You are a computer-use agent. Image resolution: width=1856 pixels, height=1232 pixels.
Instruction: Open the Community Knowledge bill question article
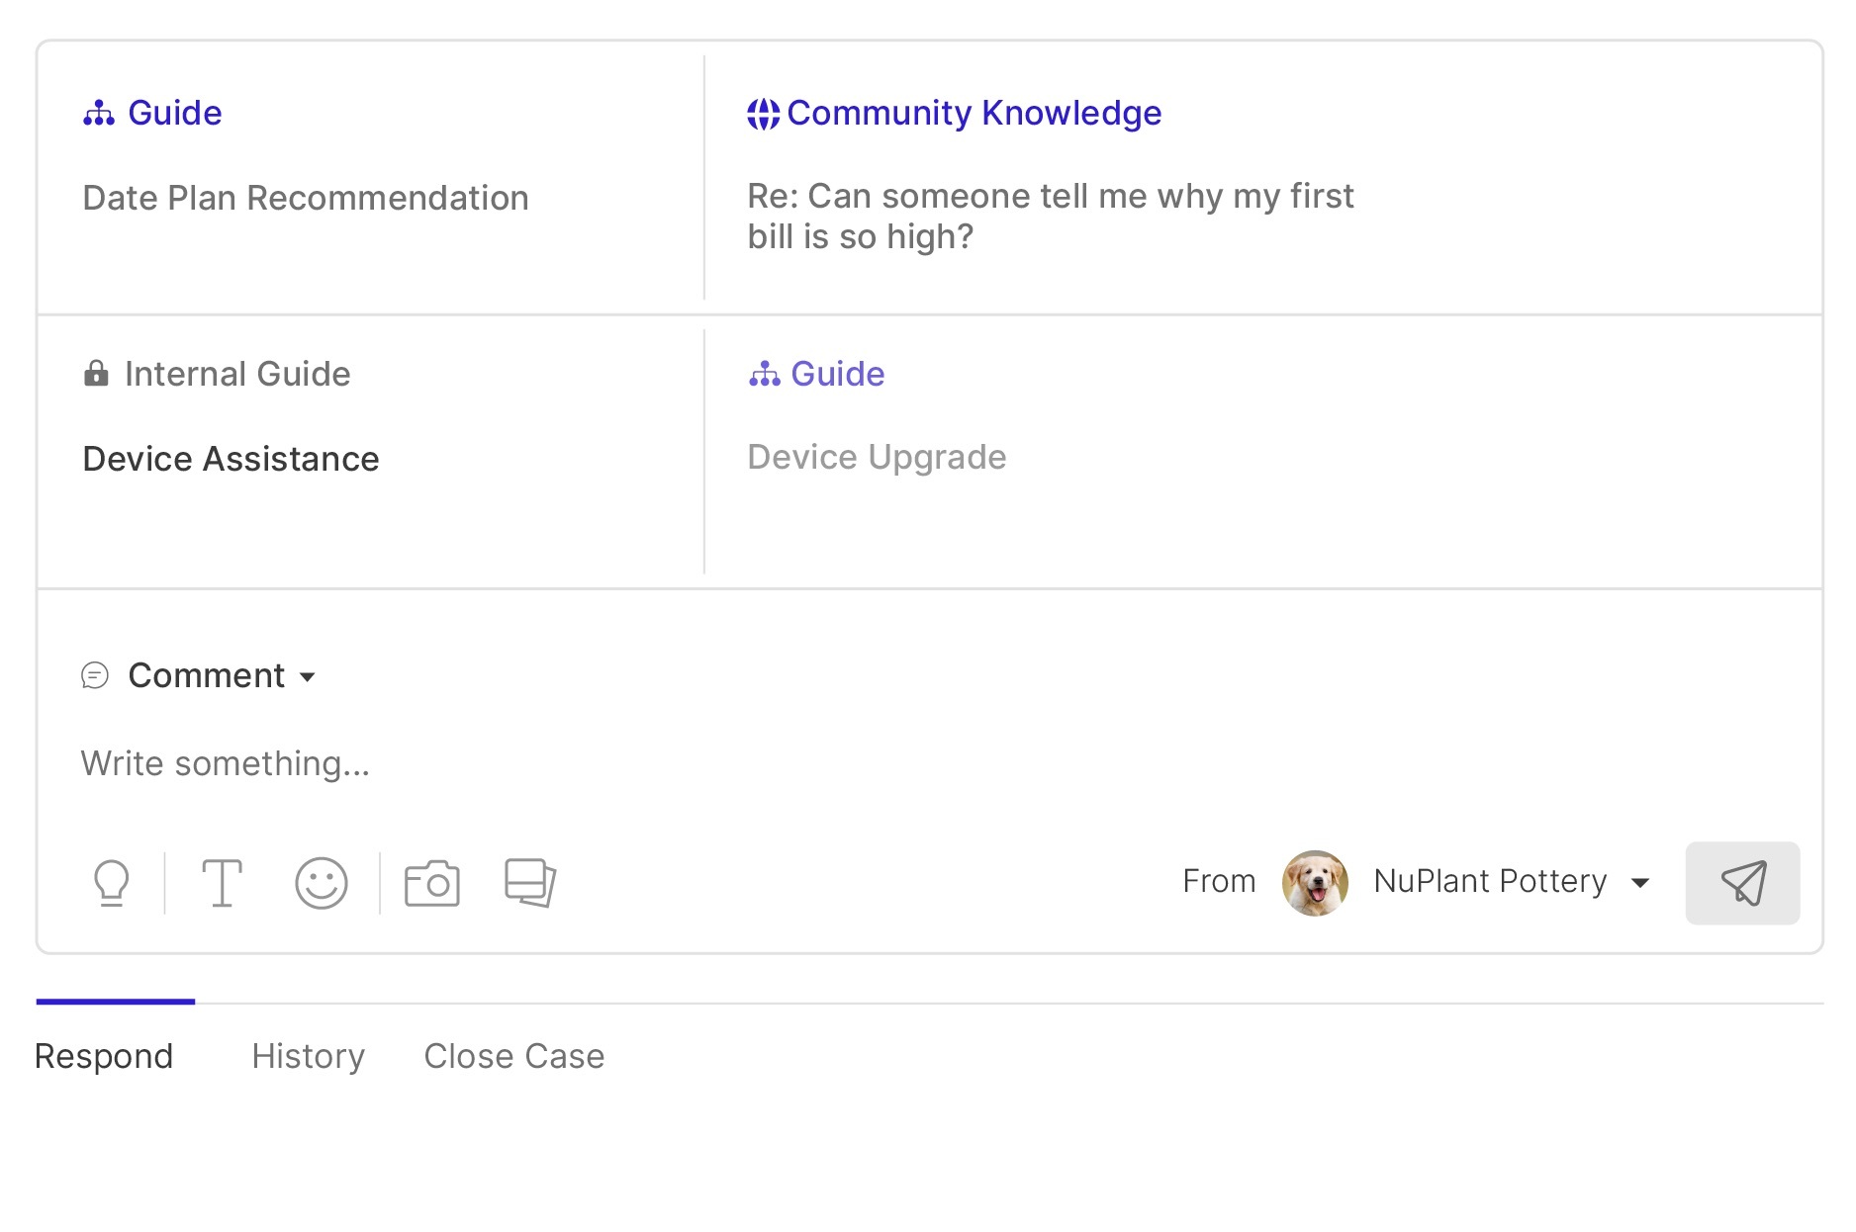[1051, 217]
